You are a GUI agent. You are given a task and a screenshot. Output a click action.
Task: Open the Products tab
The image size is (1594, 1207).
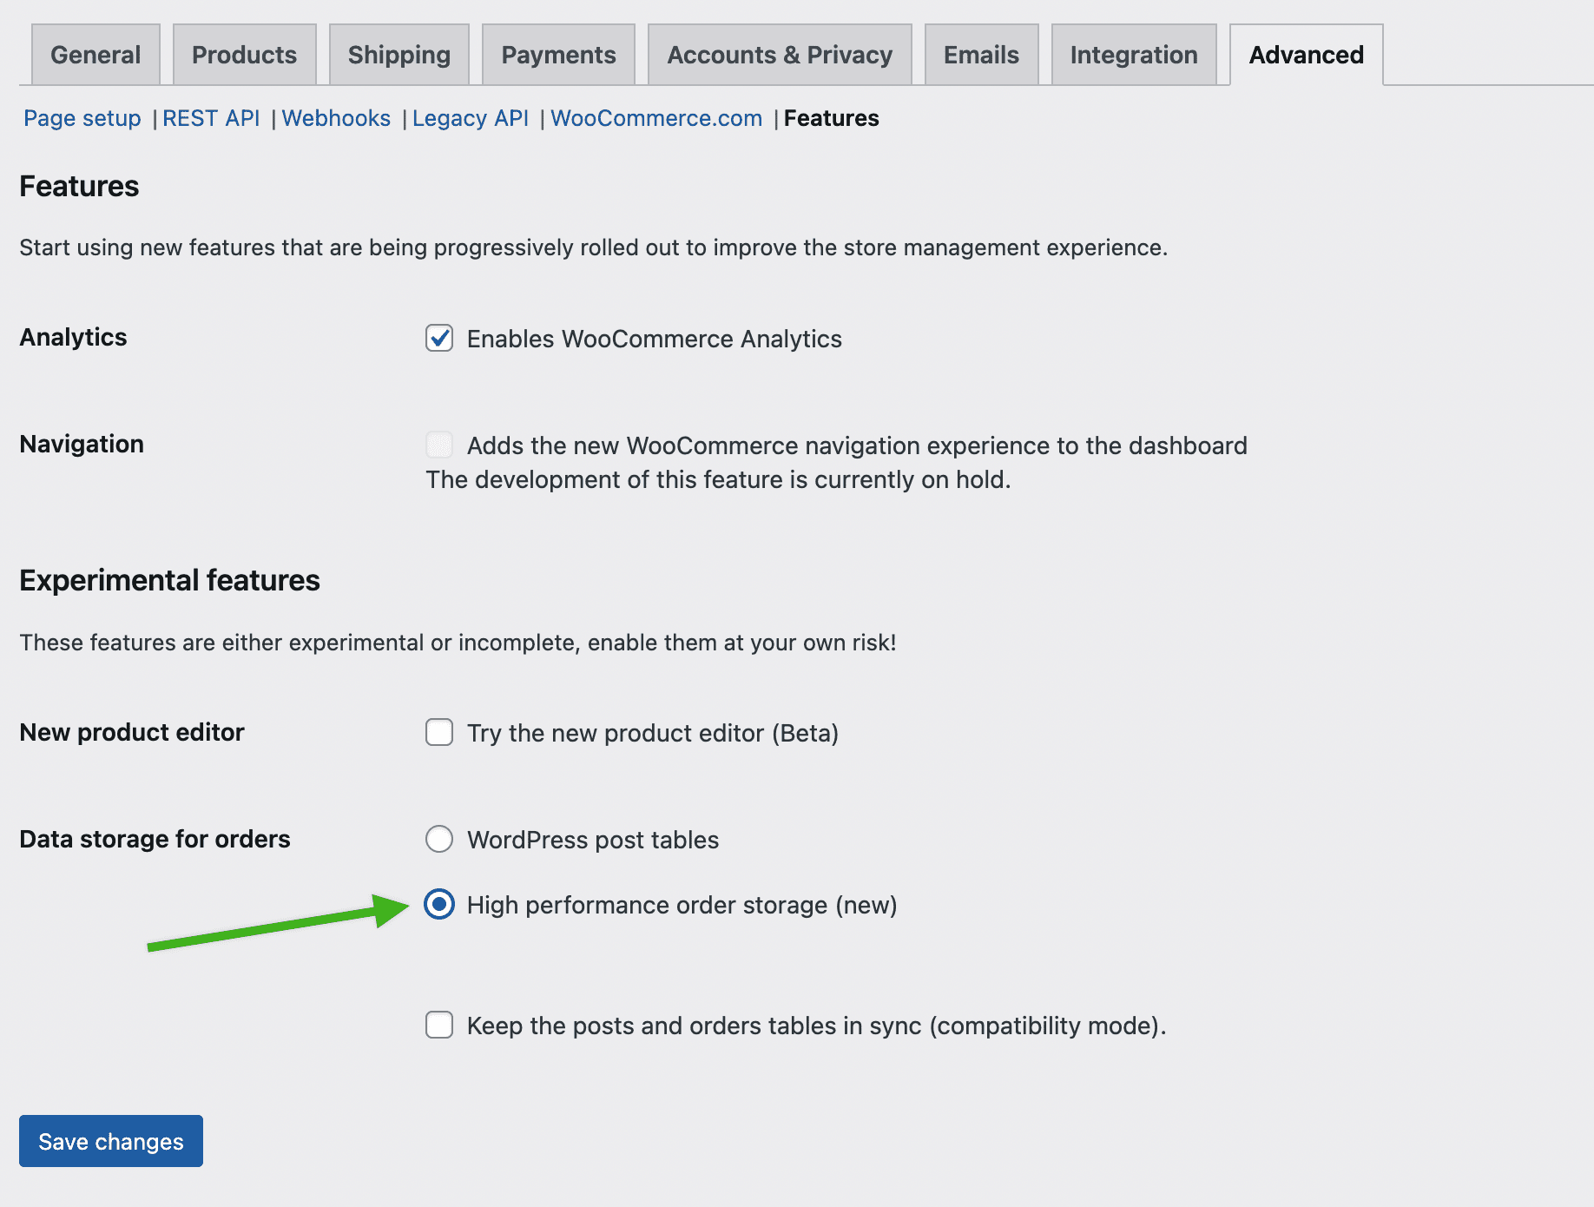[244, 54]
